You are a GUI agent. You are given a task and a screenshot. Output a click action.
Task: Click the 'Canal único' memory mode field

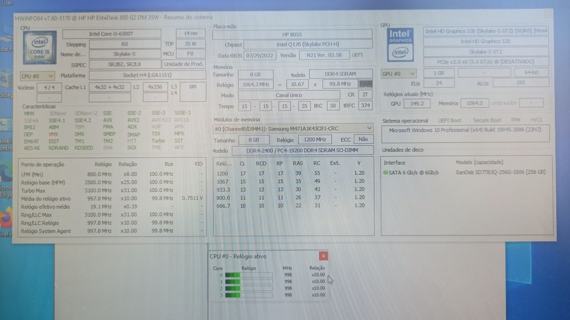pyautogui.click(x=289, y=95)
